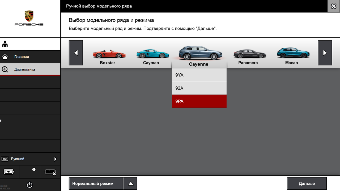Click the power shutdown icon
Image resolution: width=340 pixels, height=191 pixels.
coord(29,185)
